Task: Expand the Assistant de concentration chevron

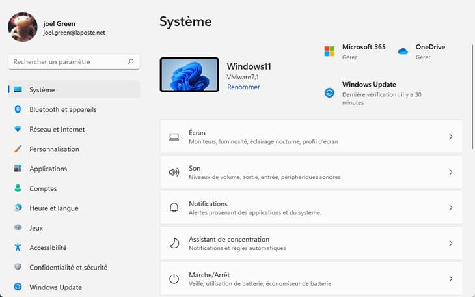Action: point(451,244)
